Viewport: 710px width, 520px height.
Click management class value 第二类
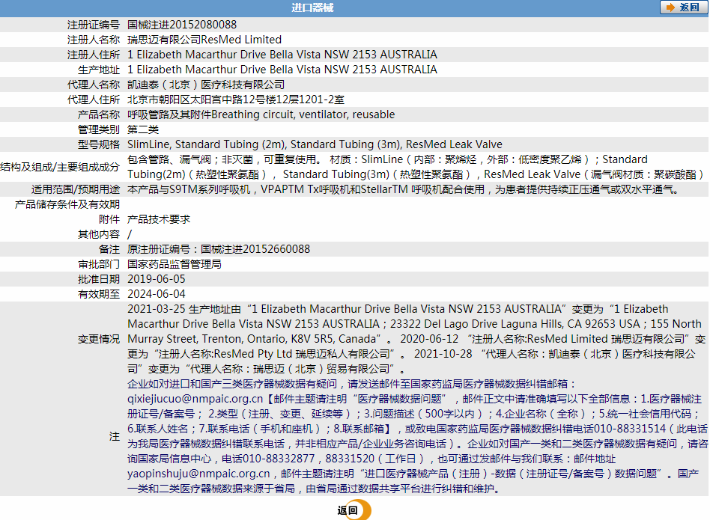[143, 129]
